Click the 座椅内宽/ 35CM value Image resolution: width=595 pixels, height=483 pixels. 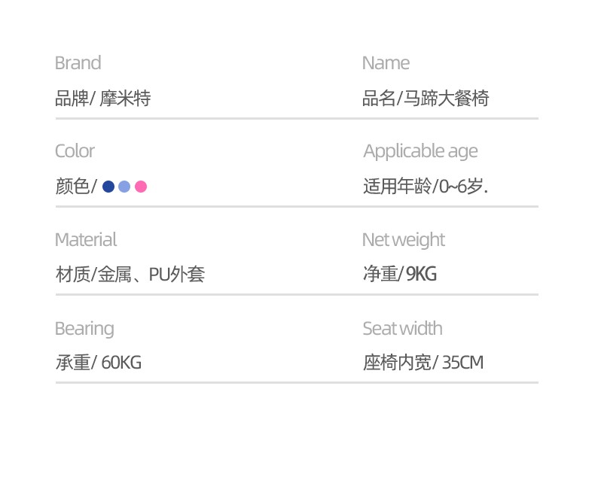coord(423,362)
